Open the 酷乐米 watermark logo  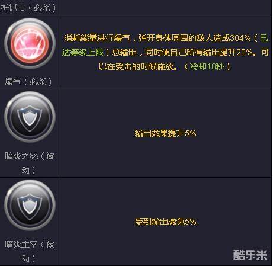point(250,255)
